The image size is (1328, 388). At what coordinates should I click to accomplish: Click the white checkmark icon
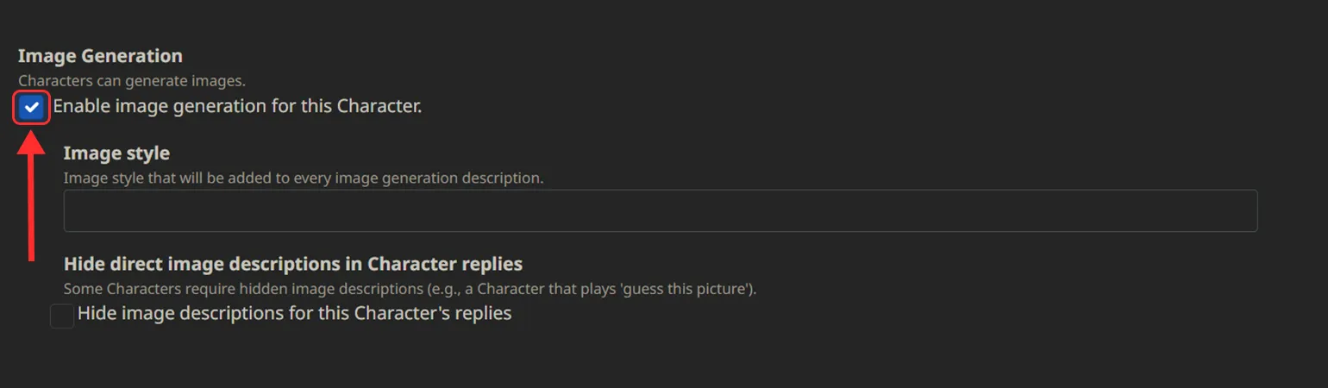tap(32, 107)
